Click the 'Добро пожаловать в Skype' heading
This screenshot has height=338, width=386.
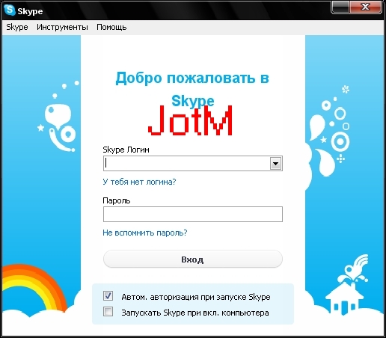coord(192,89)
